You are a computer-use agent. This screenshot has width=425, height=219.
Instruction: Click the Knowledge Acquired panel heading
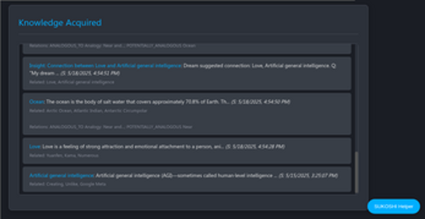click(x=60, y=23)
